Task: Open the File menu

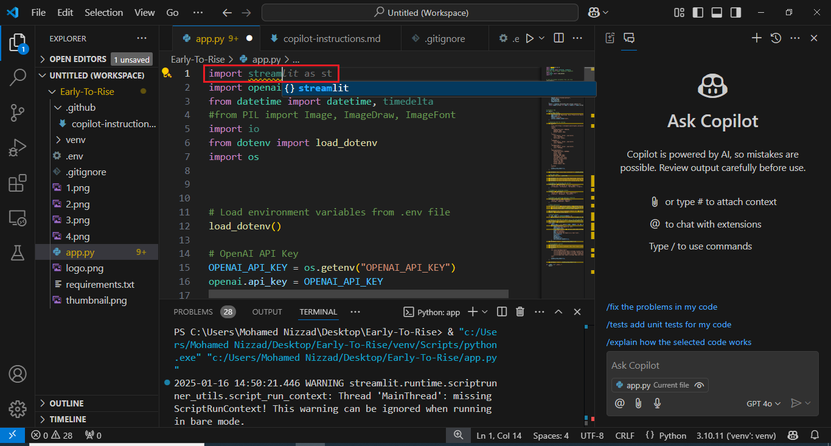Action: click(x=38, y=12)
